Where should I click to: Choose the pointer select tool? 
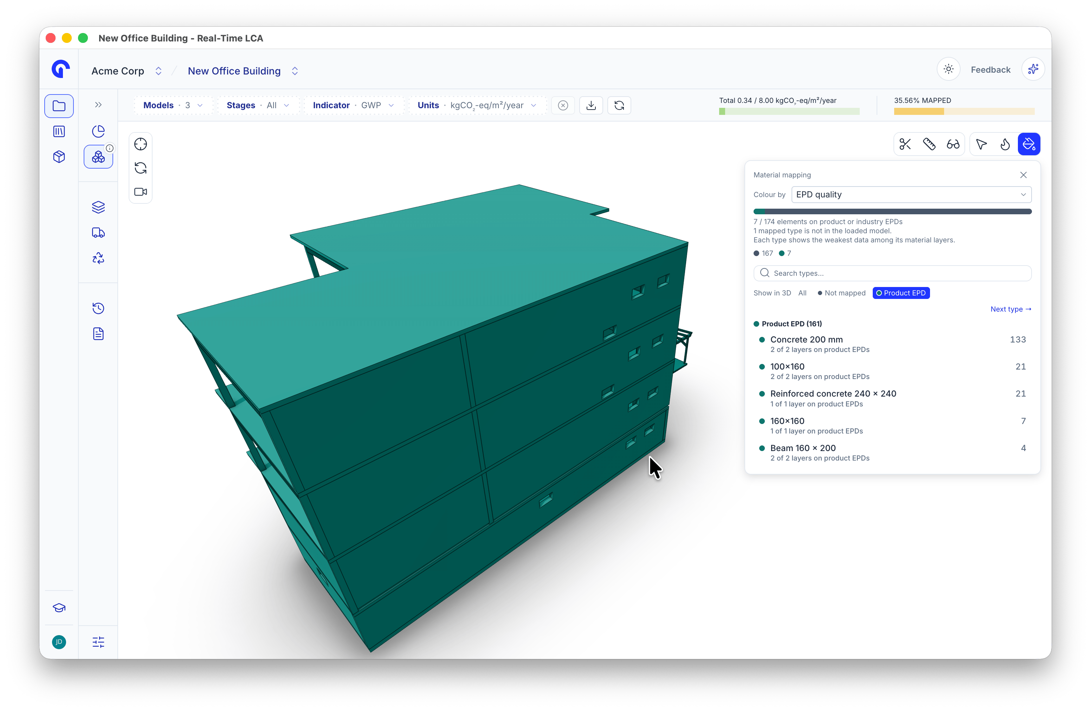tap(981, 144)
